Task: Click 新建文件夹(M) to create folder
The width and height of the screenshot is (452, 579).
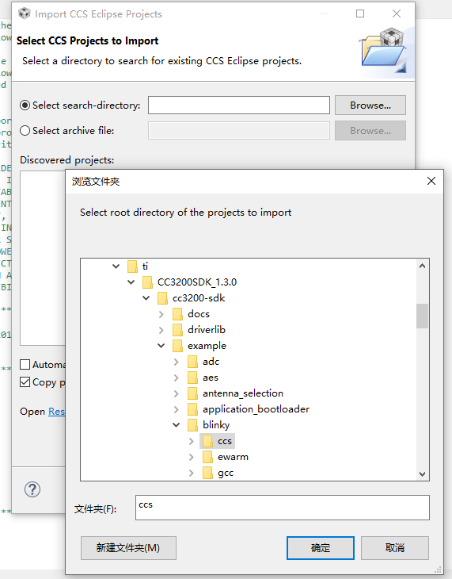Action: [x=128, y=547]
